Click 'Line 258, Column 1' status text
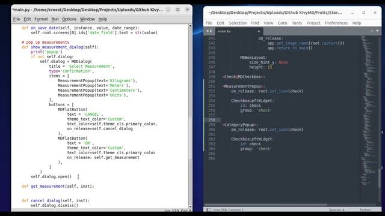This screenshot has height=216, width=385. (229, 210)
